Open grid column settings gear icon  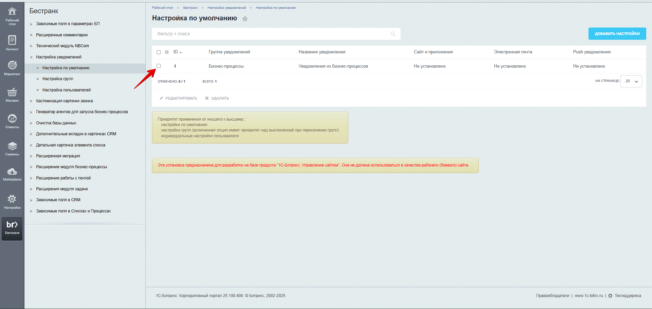(x=167, y=52)
